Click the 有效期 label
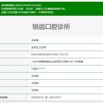 [x=4, y=97]
